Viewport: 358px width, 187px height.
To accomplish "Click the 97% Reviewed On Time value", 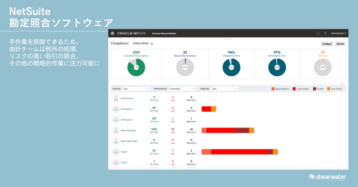I will (x=277, y=52).
